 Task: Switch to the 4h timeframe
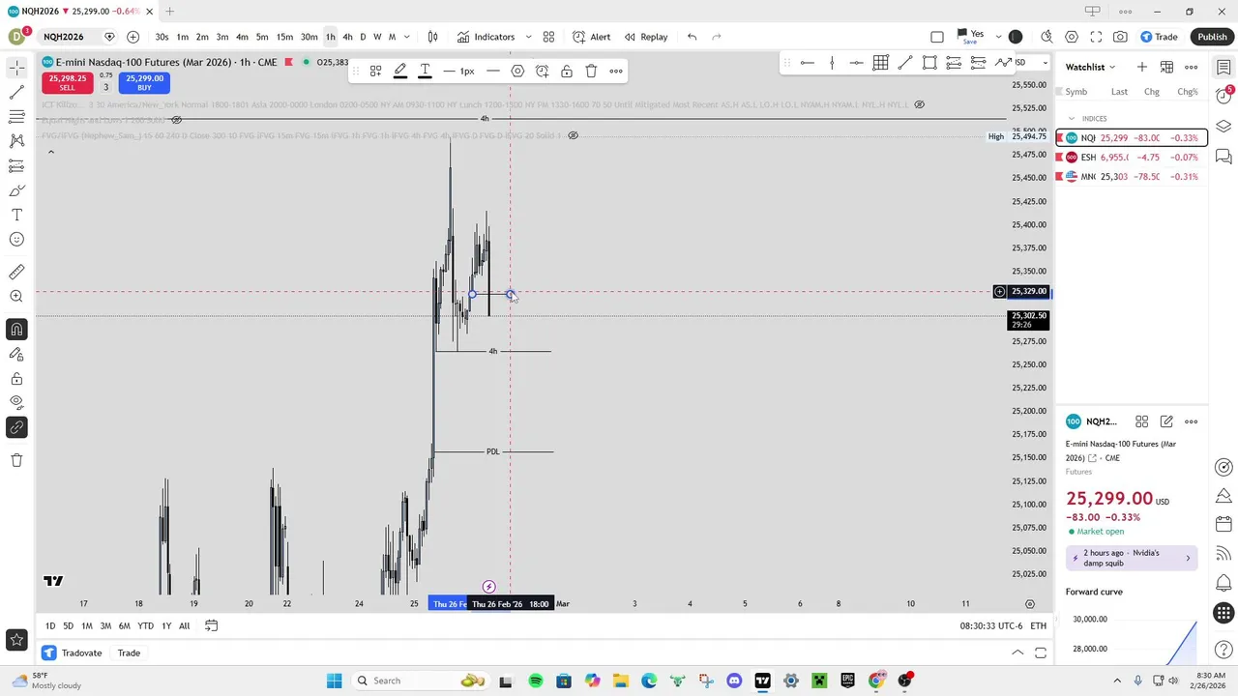click(x=347, y=37)
